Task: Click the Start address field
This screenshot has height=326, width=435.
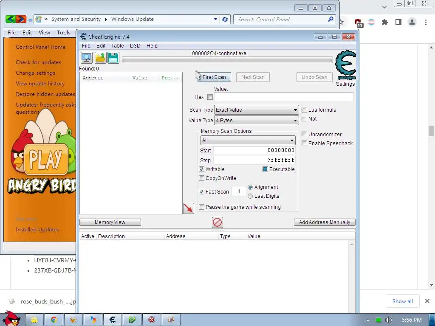Action: (x=254, y=150)
